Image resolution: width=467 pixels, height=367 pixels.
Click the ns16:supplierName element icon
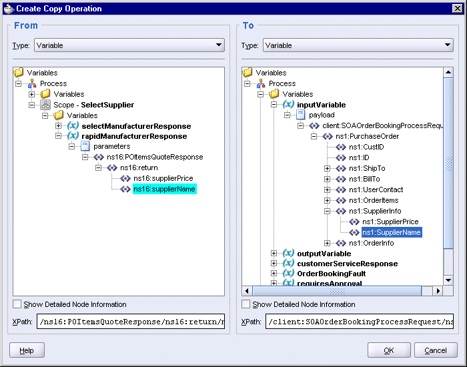pyautogui.click(x=125, y=189)
